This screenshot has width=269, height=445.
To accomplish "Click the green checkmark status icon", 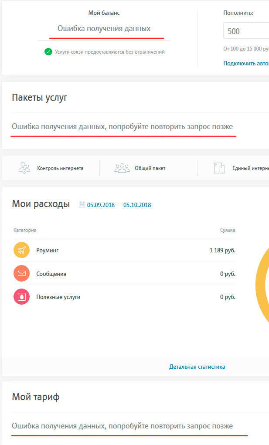I will pos(48,52).
